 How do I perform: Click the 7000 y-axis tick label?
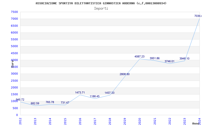click(x=14, y=19)
